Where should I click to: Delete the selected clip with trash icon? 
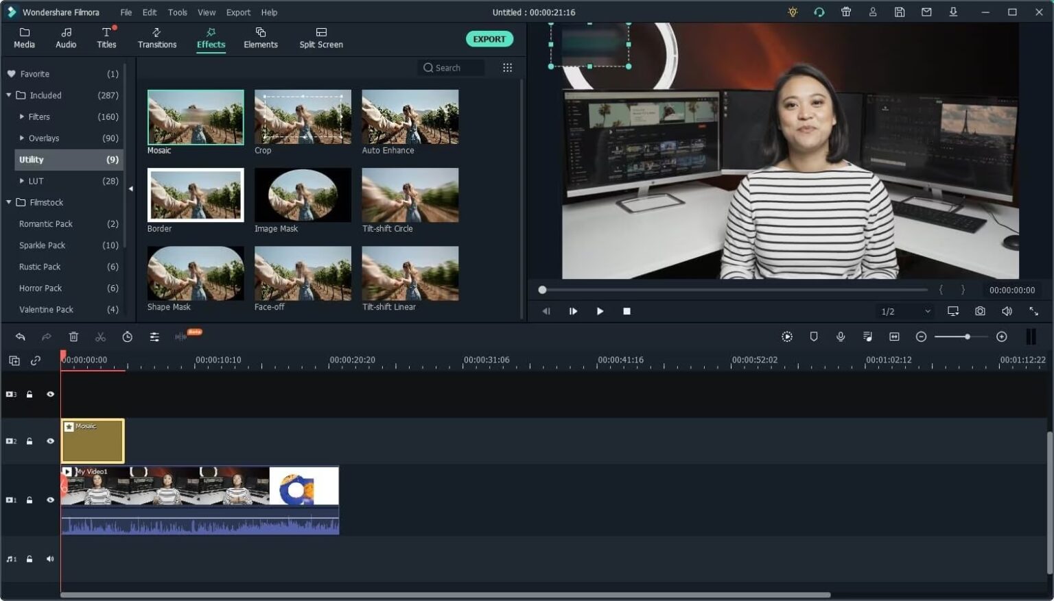click(73, 336)
